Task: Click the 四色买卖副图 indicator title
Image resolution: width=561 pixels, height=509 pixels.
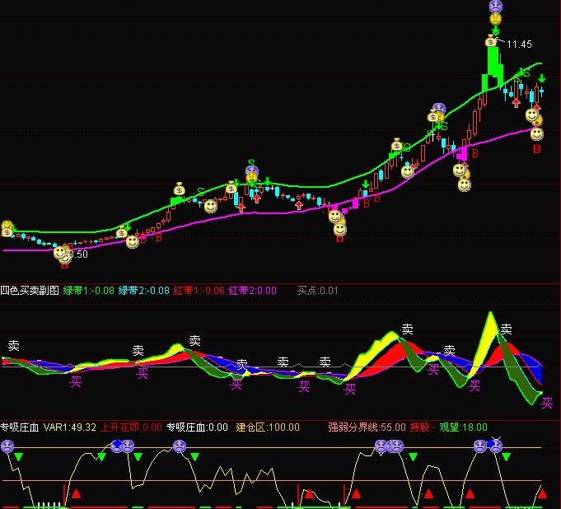Action: pyautogui.click(x=30, y=290)
